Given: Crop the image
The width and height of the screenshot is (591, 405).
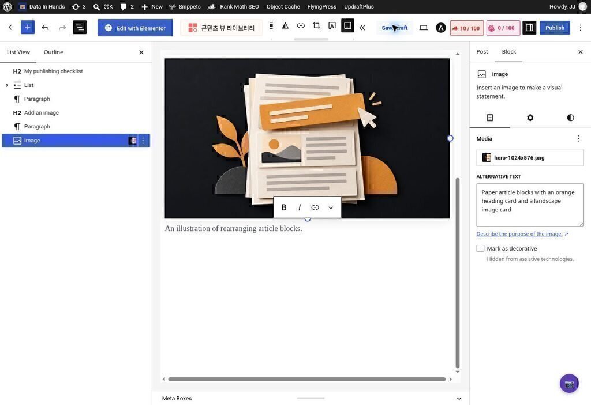Looking at the screenshot, I should (317, 25).
